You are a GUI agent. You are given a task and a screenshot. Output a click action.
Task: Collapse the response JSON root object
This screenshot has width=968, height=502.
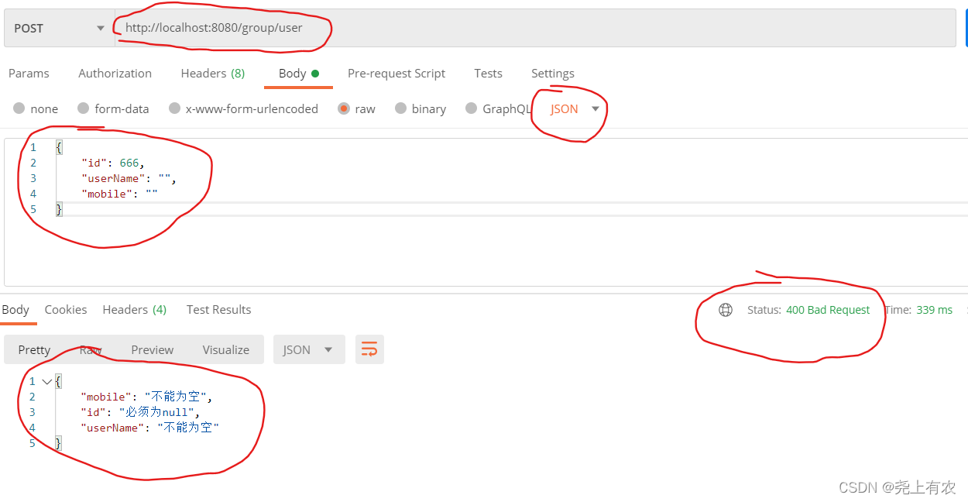point(47,381)
